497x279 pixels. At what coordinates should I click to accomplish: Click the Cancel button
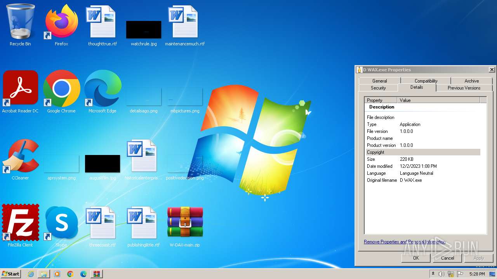(x=447, y=258)
